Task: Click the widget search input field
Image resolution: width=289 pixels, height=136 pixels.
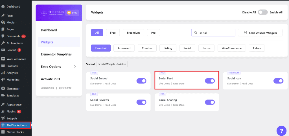Action: tap(216, 33)
